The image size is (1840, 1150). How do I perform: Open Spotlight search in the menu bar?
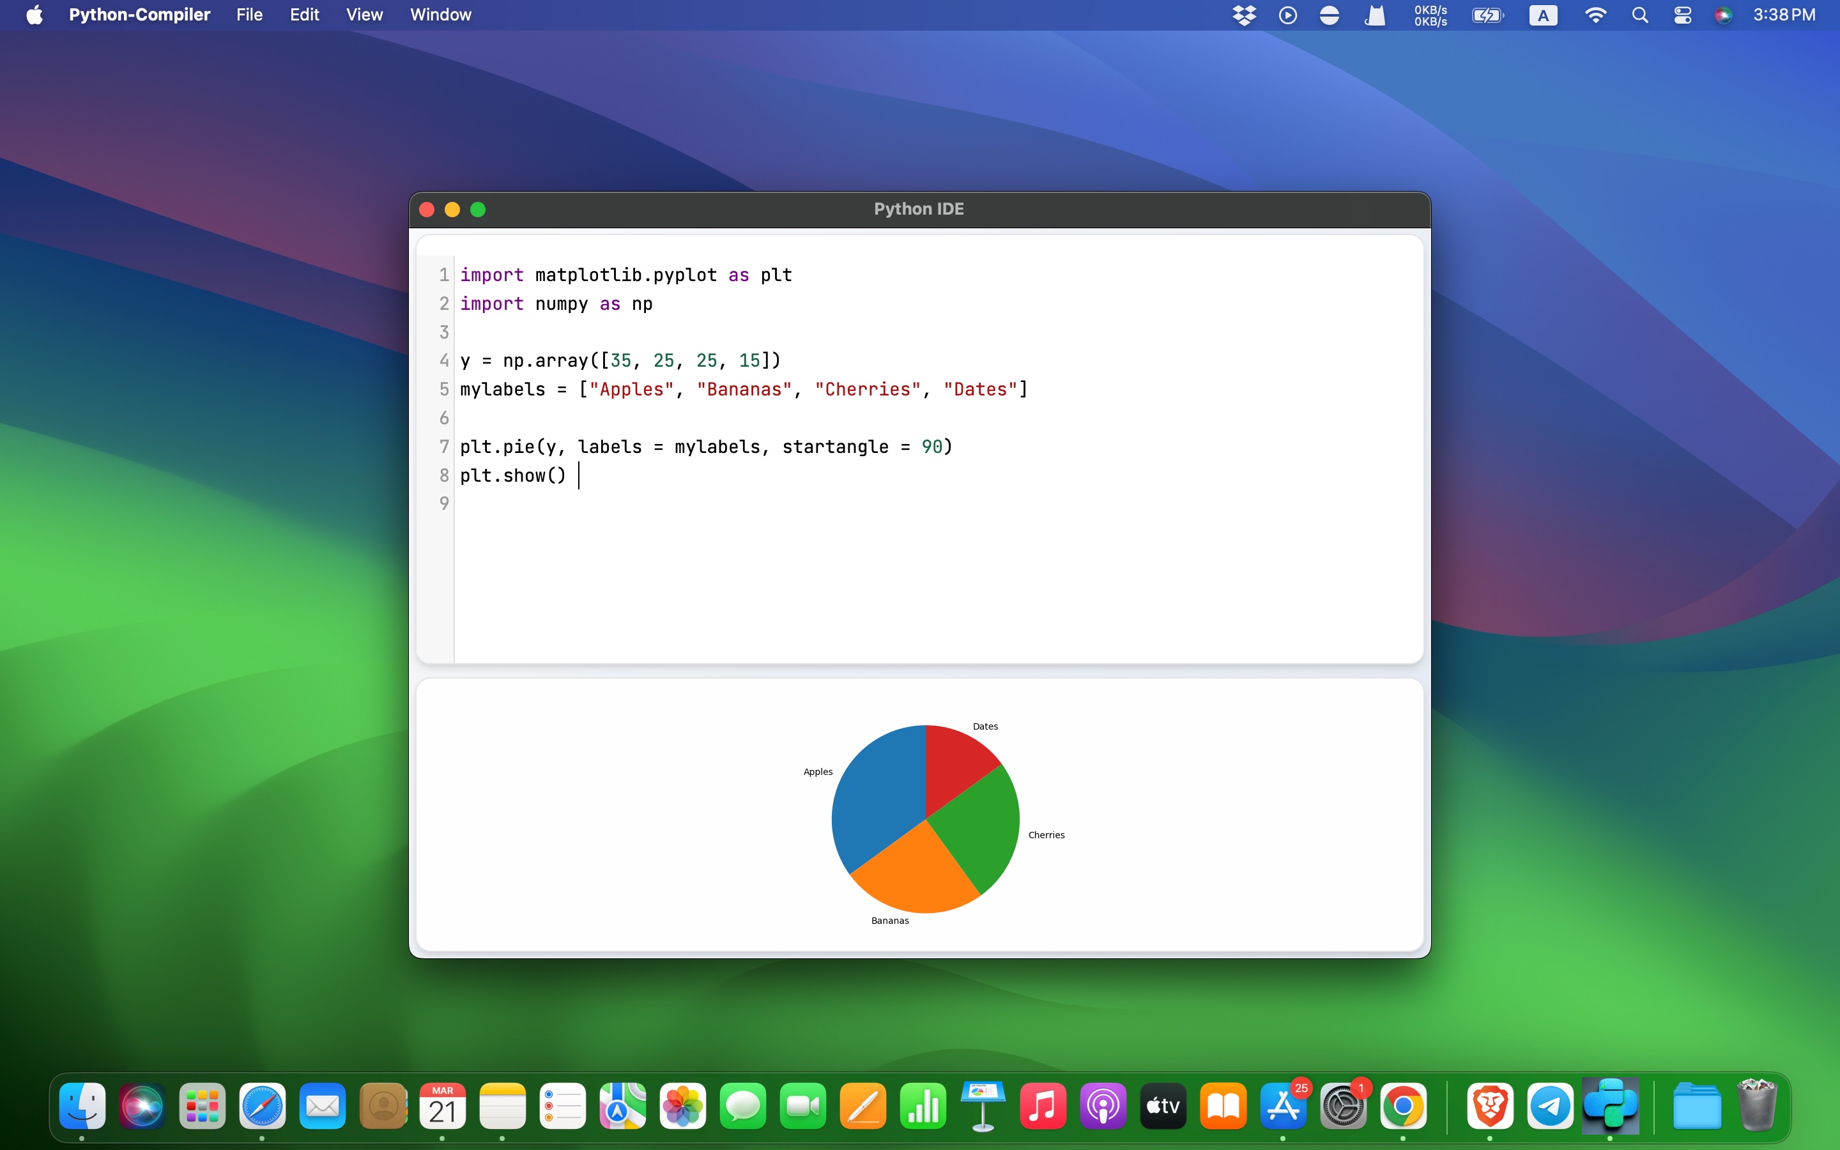[x=1640, y=15]
